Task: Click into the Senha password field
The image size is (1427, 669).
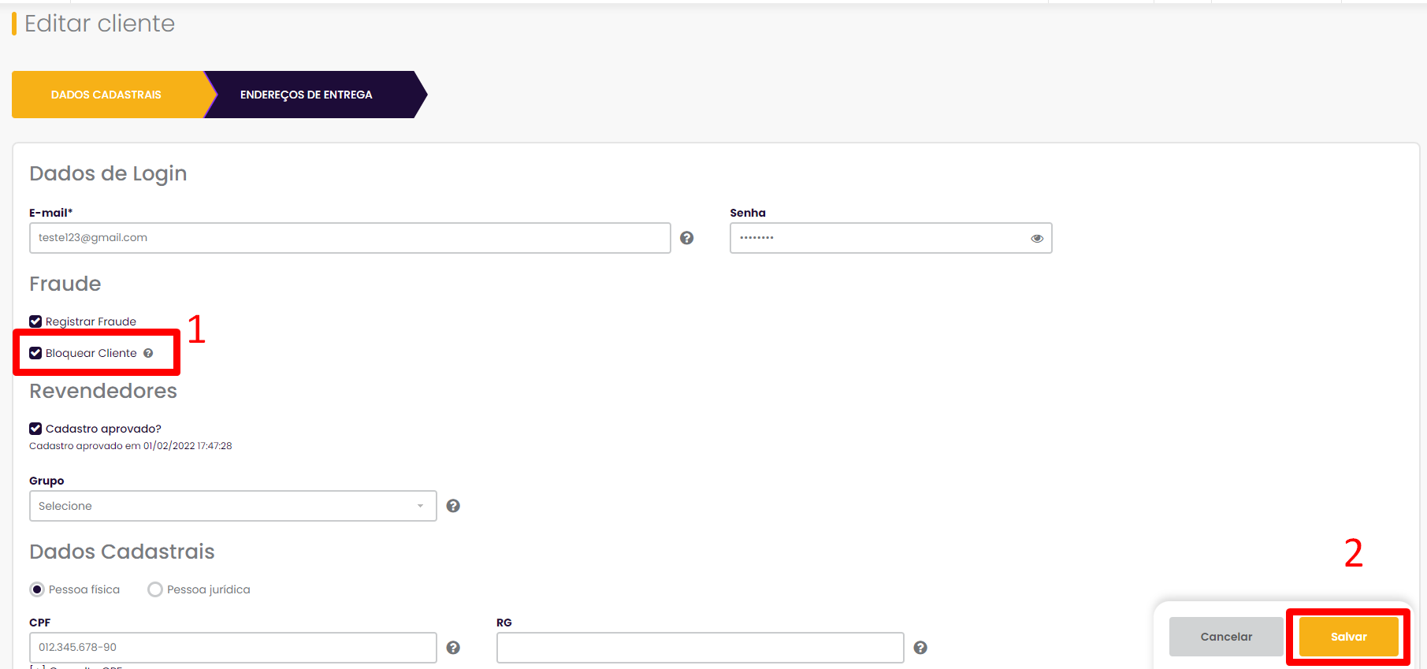Action: pos(891,238)
